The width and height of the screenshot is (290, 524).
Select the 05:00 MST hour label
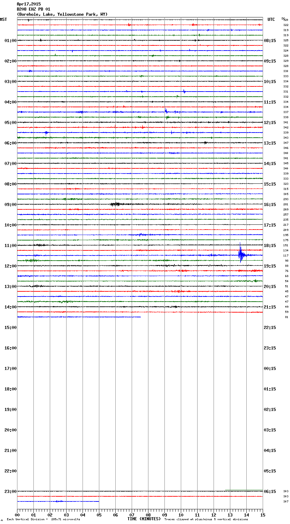click(11, 123)
